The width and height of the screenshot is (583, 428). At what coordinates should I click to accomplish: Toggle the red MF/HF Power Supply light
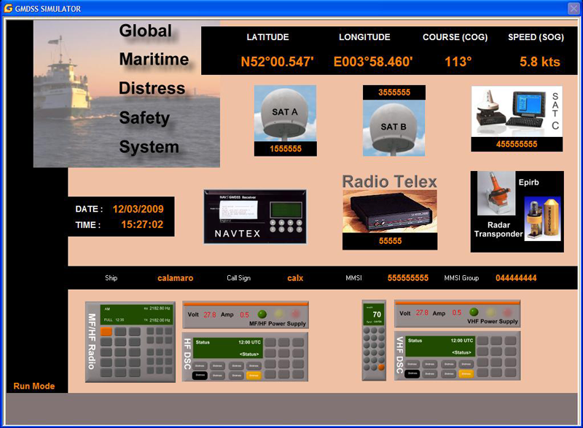tap(297, 314)
